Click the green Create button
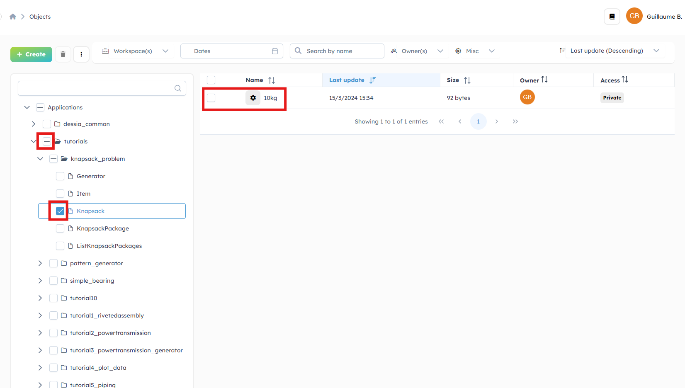The width and height of the screenshot is (685, 388). coord(31,54)
